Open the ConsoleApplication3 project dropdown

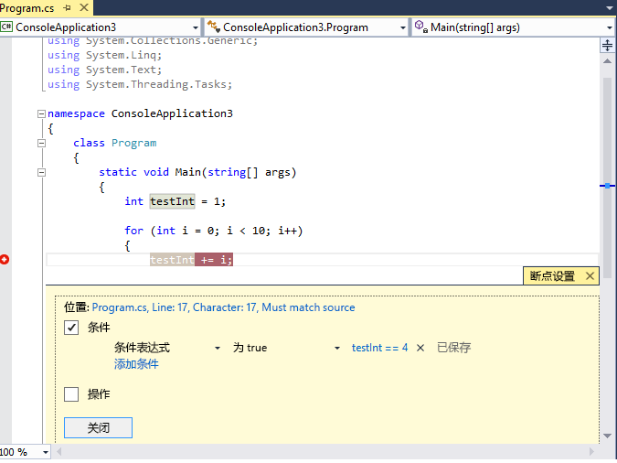(x=196, y=27)
